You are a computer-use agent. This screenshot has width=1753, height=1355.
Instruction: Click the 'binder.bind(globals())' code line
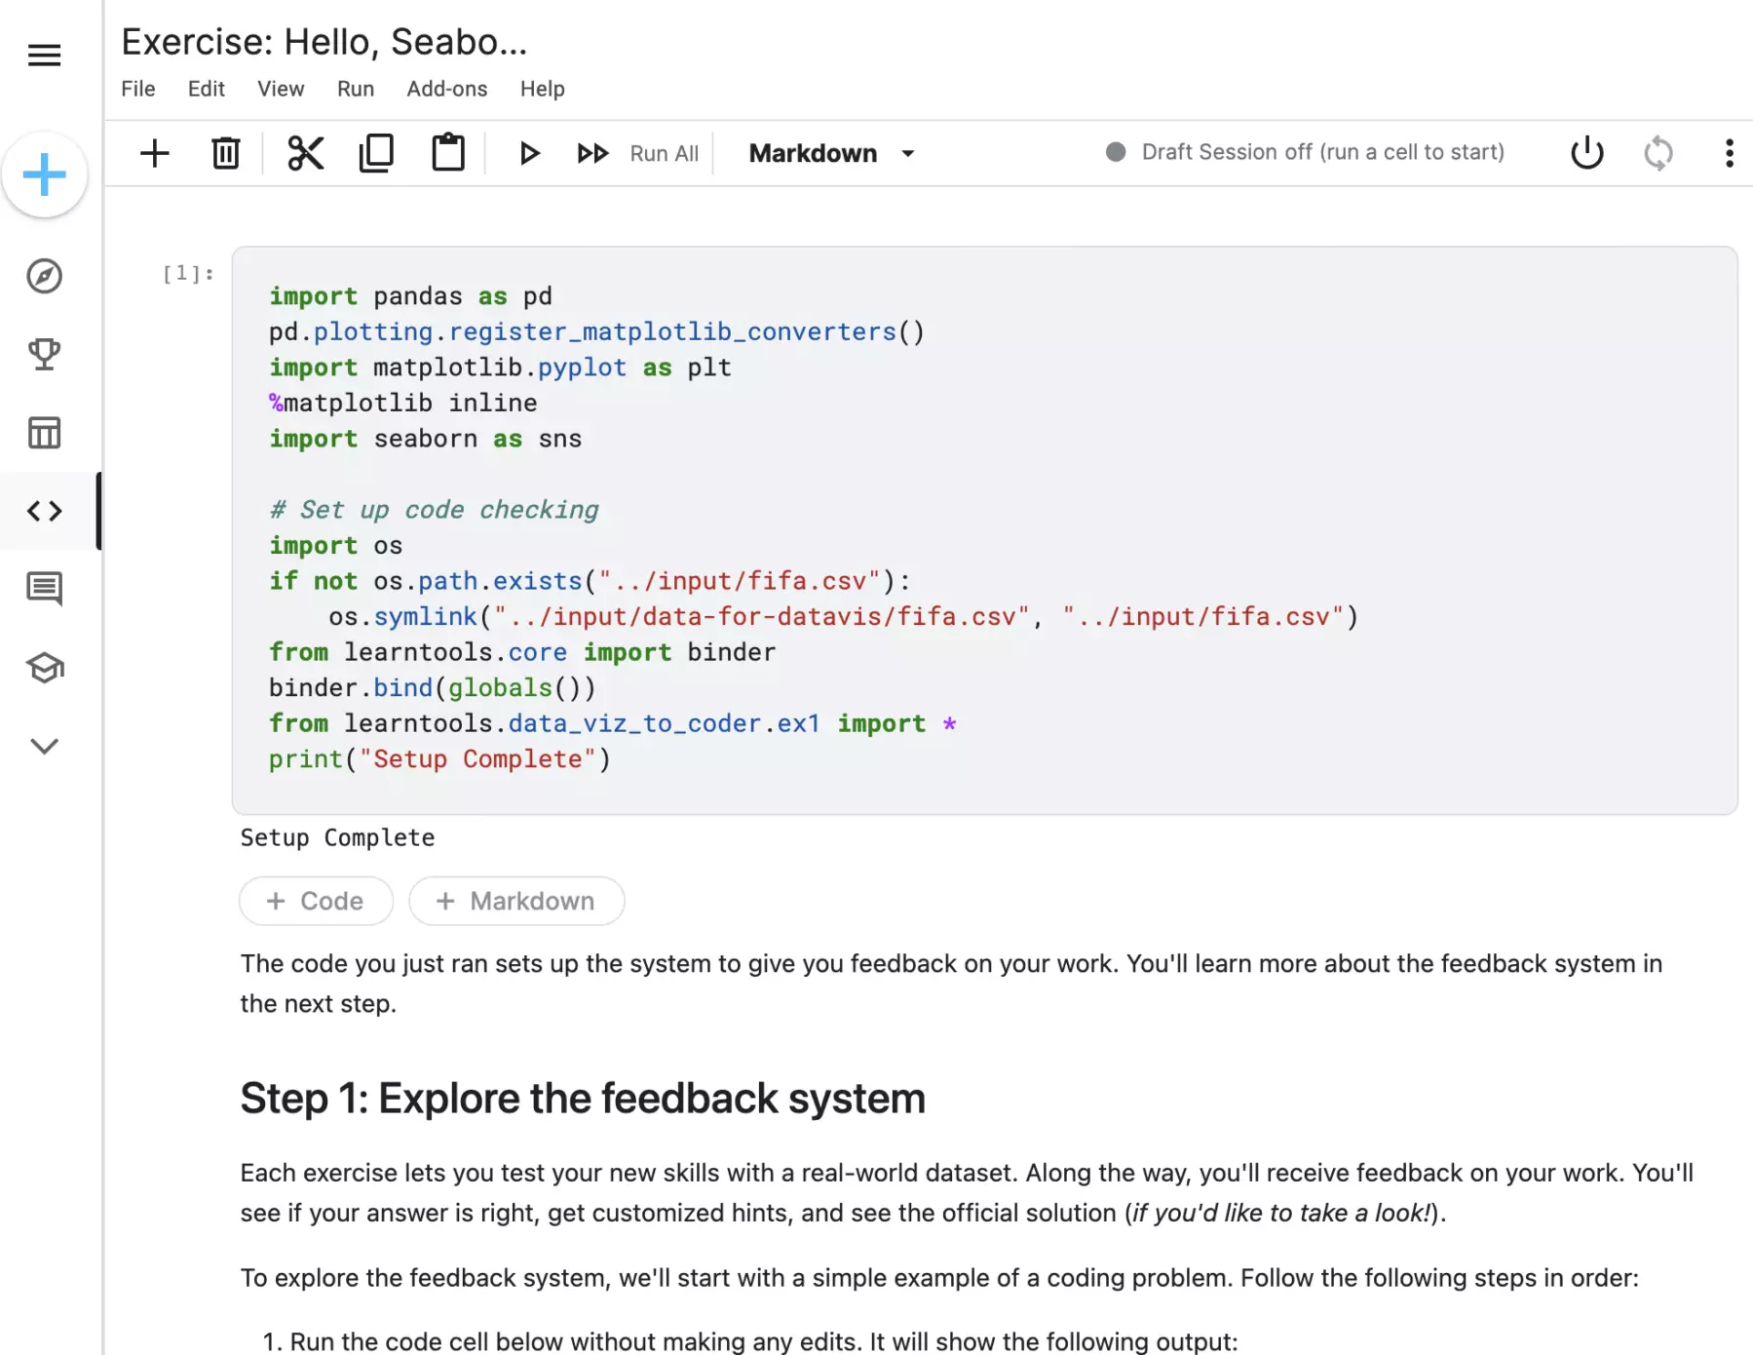[x=433, y=688]
